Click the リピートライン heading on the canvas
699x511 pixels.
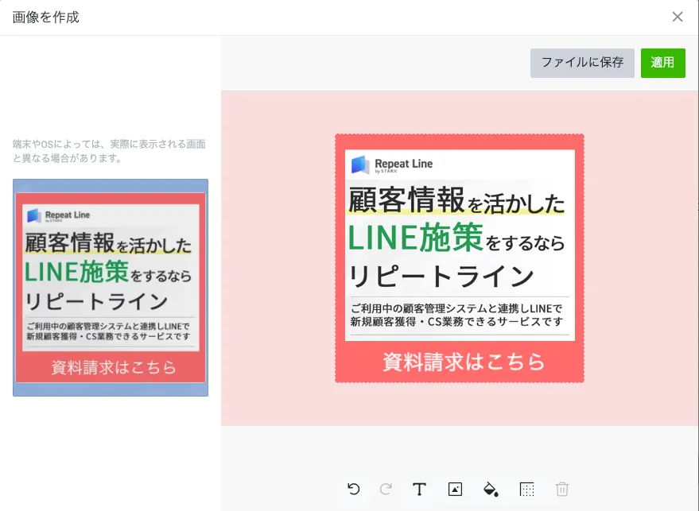[x=441, y=276]
